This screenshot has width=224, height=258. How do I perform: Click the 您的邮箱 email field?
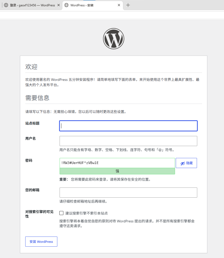click(x=128, y=193)
